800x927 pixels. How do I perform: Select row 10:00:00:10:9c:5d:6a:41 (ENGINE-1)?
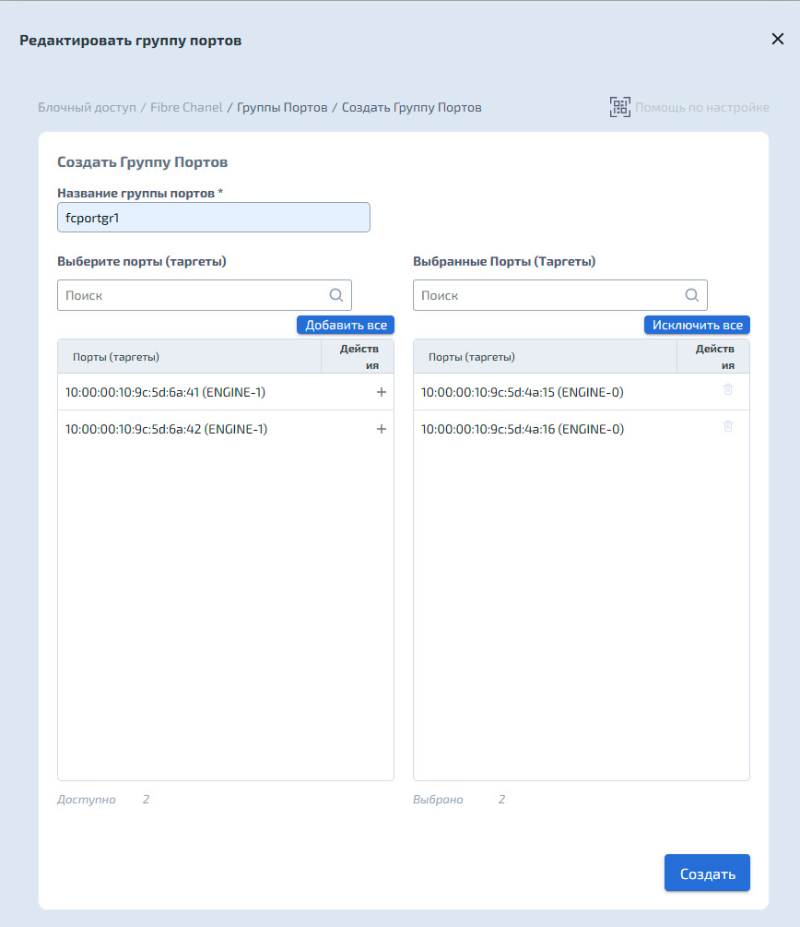226,392
